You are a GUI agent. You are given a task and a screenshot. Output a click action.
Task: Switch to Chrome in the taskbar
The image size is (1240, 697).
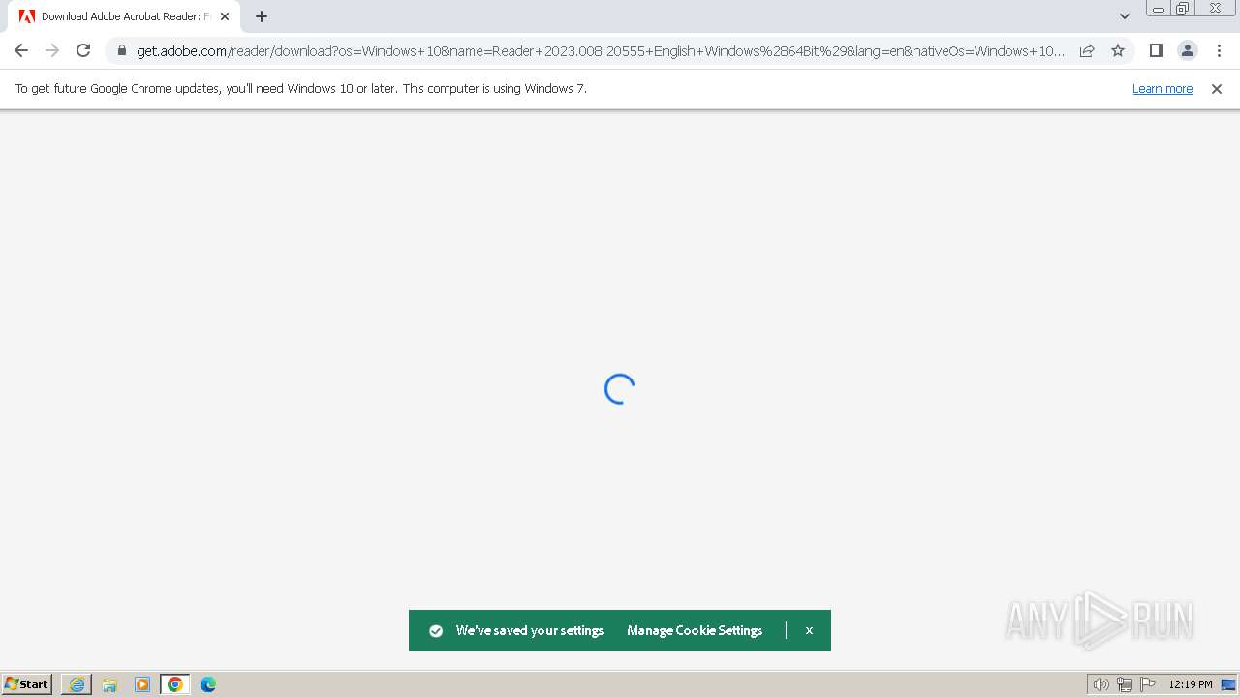click(x=175, y=684)
